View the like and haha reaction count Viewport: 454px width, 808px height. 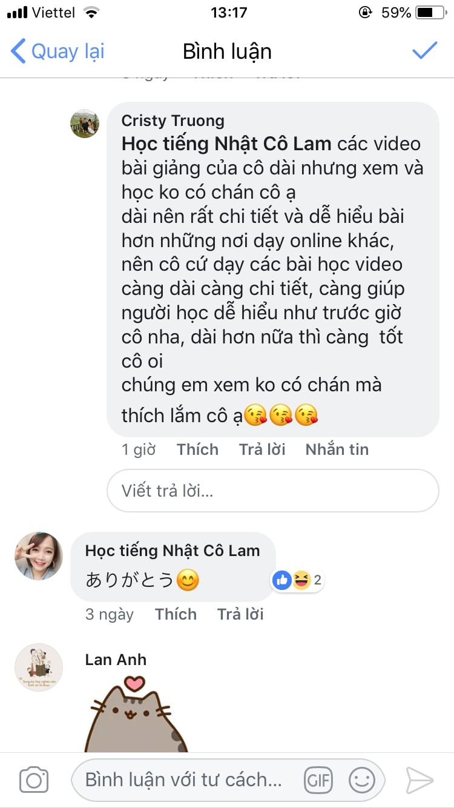297,581
